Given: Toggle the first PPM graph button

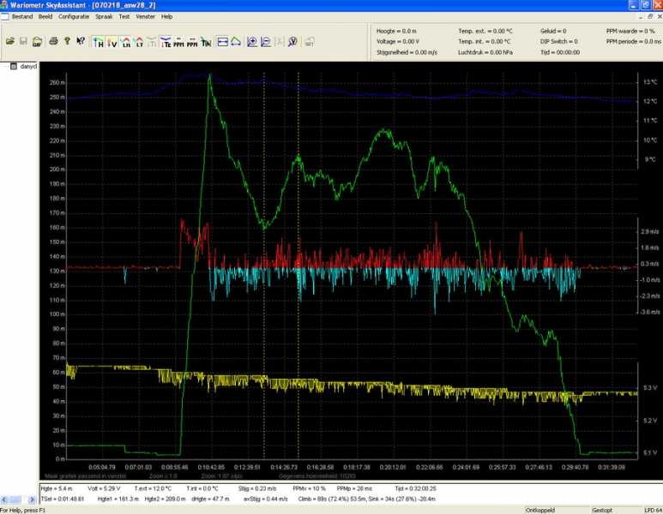Looking at the screenshot, I should (179, 42).
